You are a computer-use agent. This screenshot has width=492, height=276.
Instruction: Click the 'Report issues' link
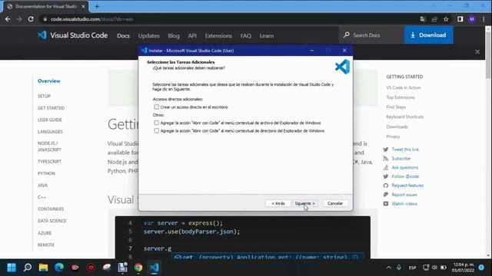tap(404, 195)
